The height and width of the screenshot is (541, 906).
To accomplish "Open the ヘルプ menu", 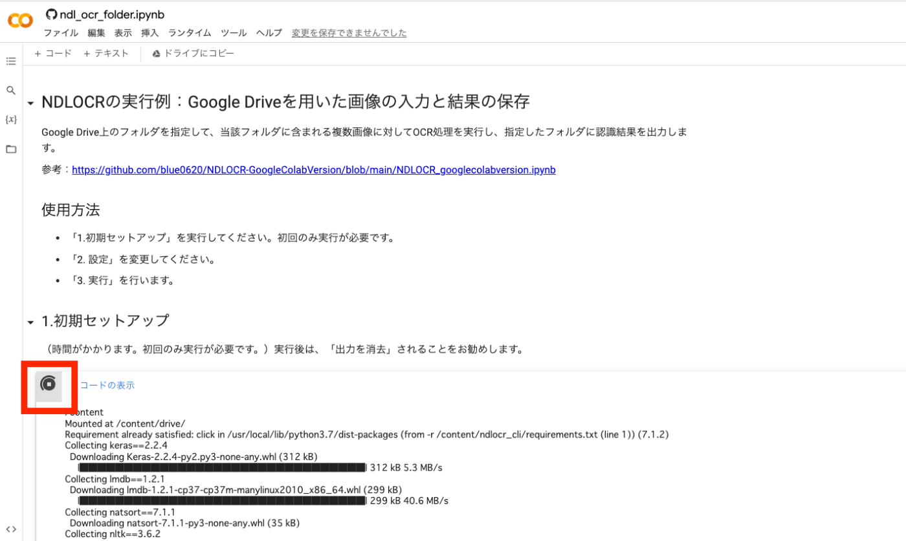I will pyautogui.click(x=269, y=33).
